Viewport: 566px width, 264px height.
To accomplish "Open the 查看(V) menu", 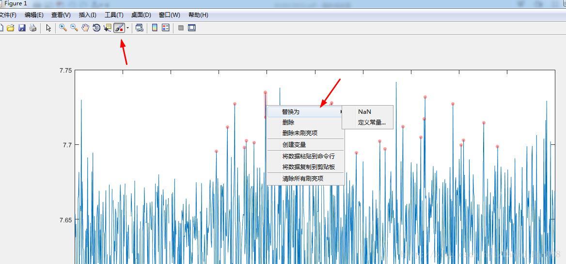I will tap(61, 15).
